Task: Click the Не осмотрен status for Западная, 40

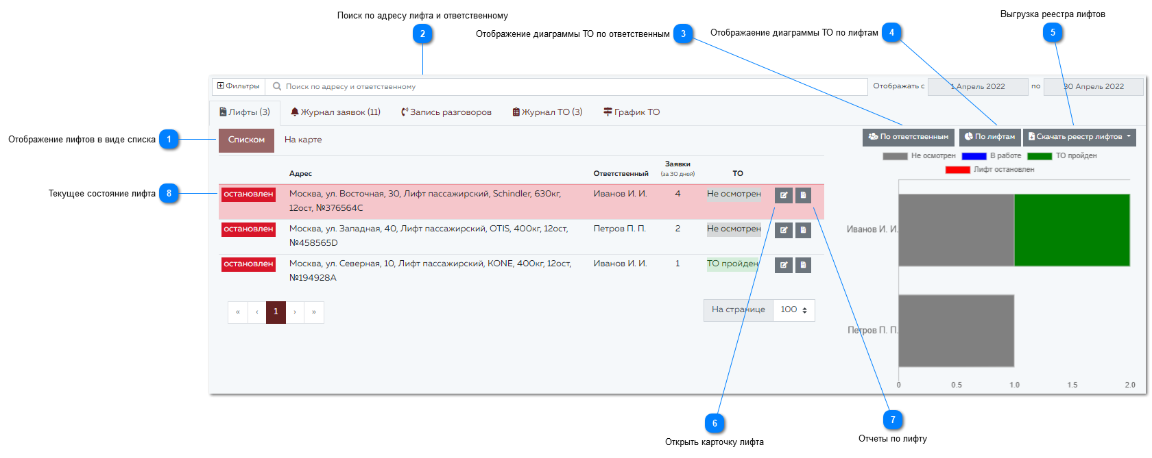Action: (x=734, y=229)
